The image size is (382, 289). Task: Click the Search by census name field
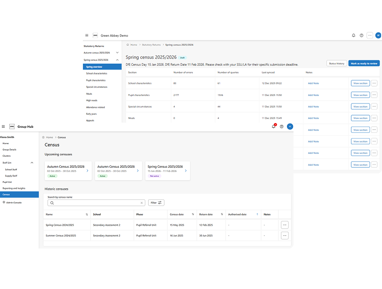point(95,203)
